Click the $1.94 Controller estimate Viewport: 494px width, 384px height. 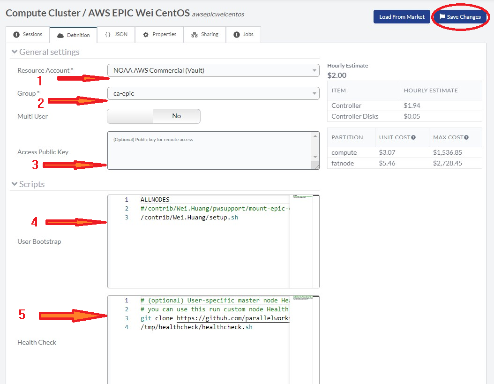pos(412,105)
